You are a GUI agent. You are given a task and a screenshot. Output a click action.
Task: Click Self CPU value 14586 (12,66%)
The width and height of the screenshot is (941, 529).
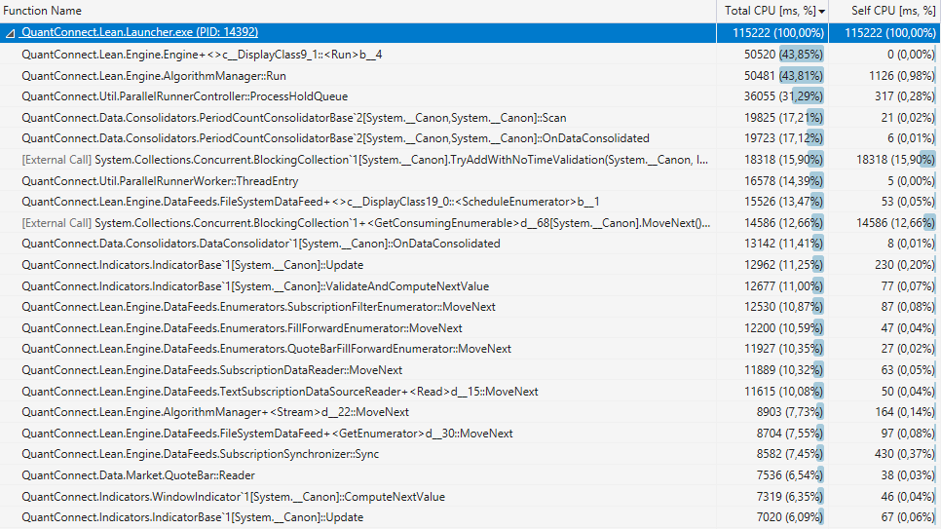click(896, 223)
